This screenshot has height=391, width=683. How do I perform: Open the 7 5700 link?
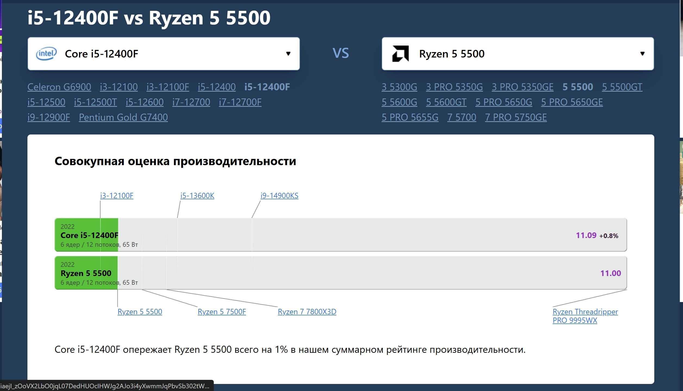tap(462, 117)
